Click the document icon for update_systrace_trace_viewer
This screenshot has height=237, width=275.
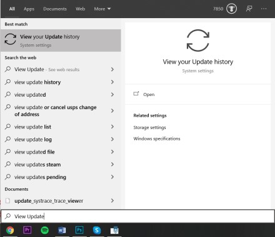point(7,201)
